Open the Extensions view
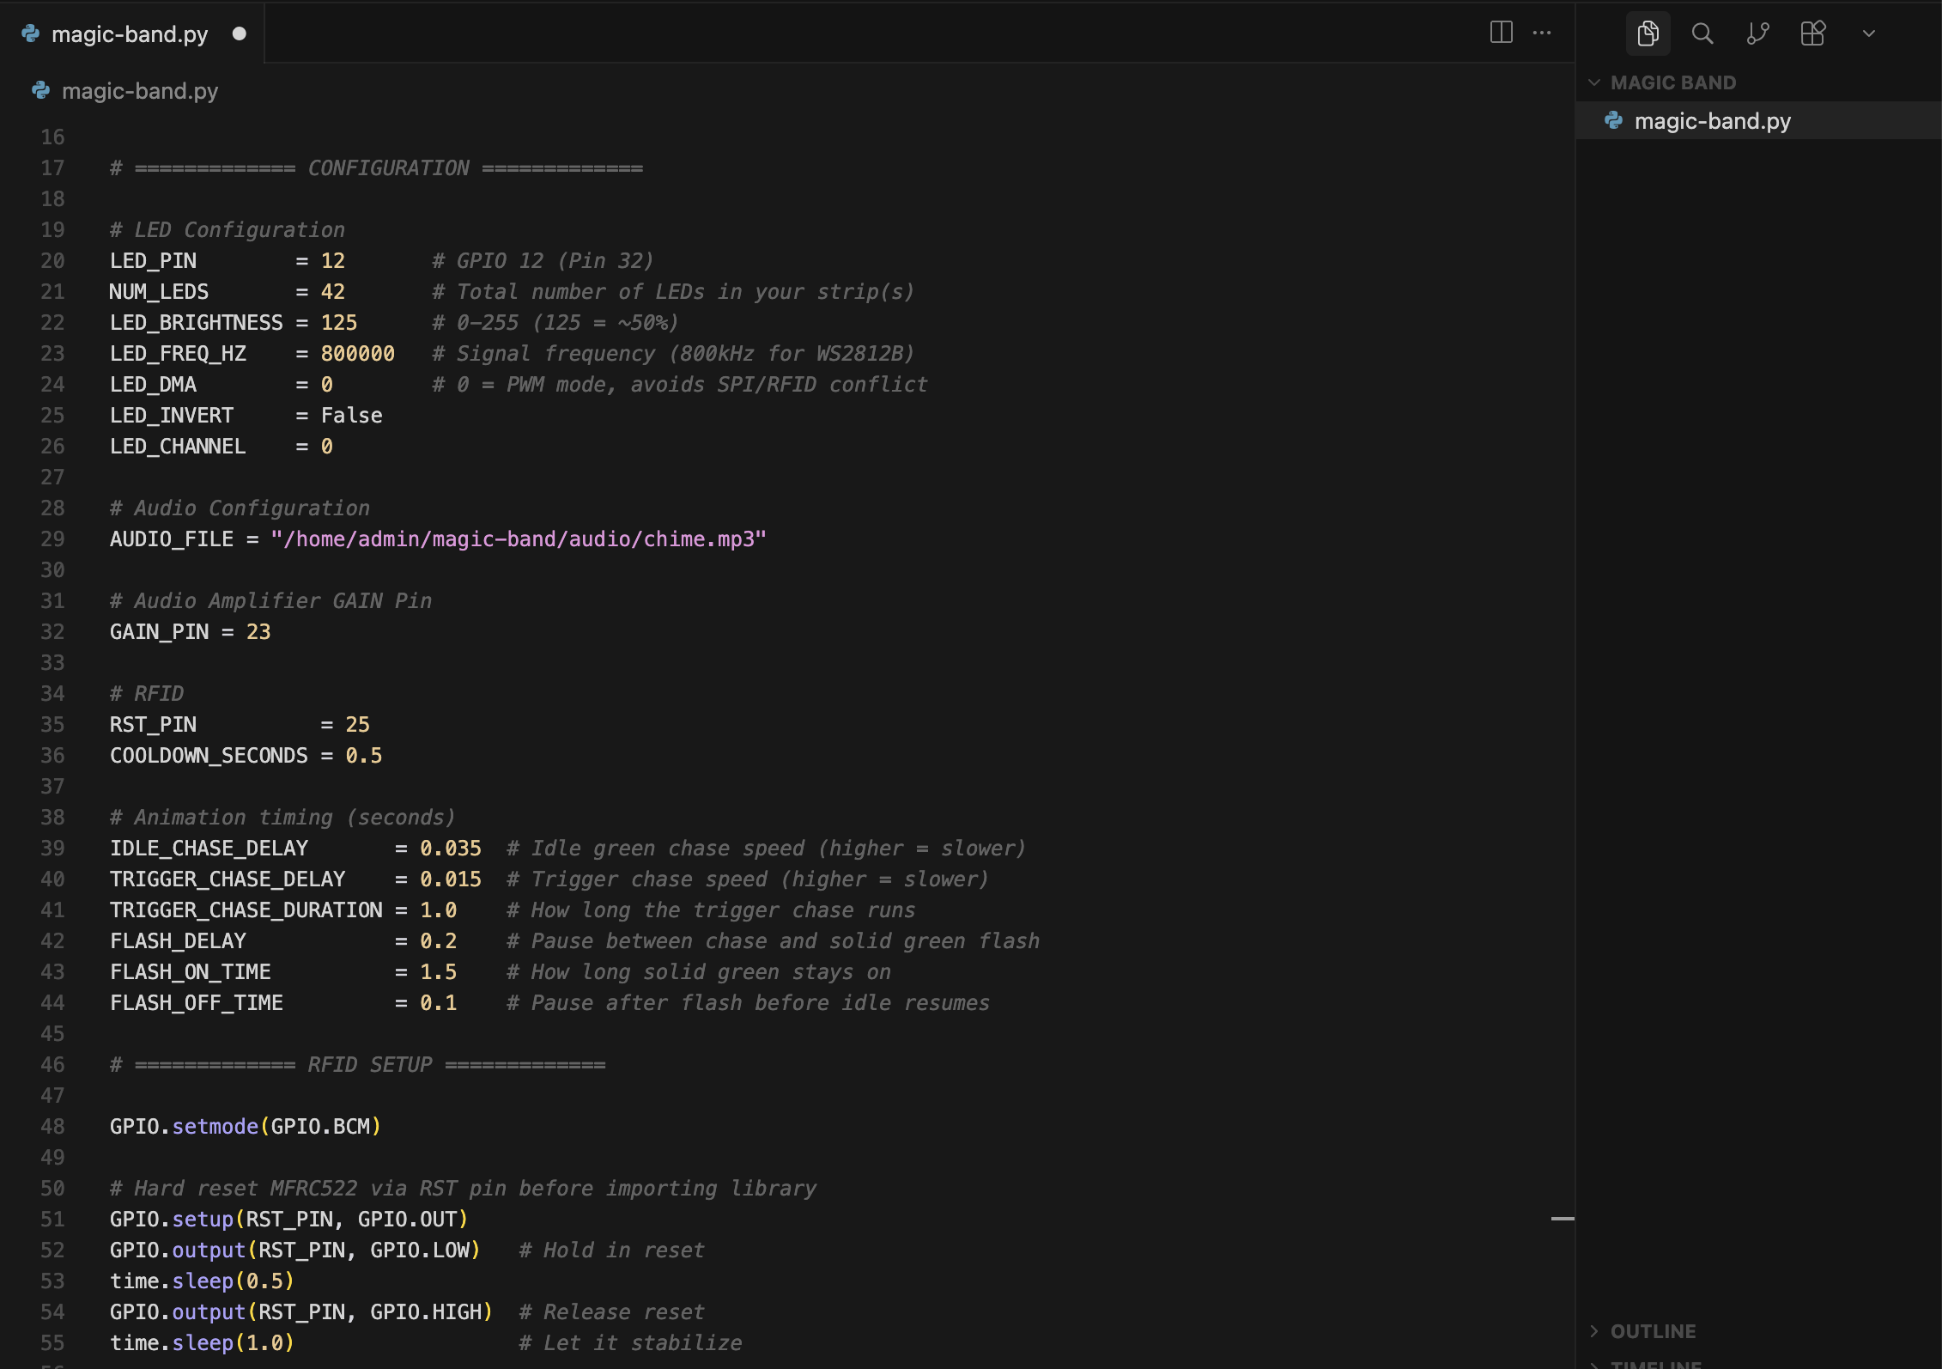 pos(1813,33)
